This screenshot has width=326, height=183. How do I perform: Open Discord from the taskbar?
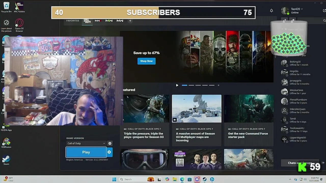coord(197,179)
